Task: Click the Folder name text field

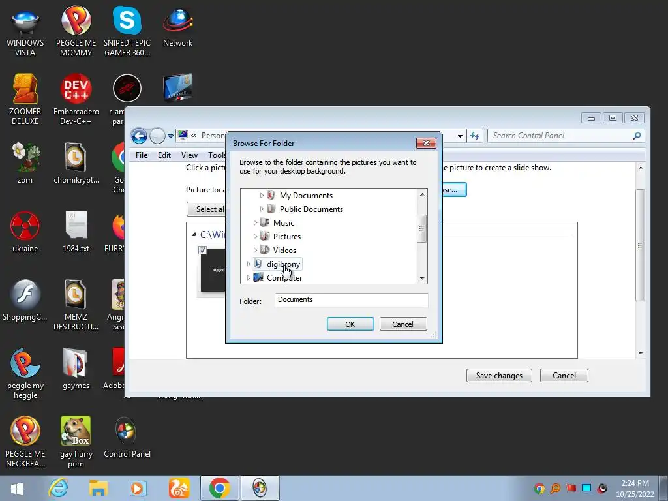Action: [x=351, y=300]
